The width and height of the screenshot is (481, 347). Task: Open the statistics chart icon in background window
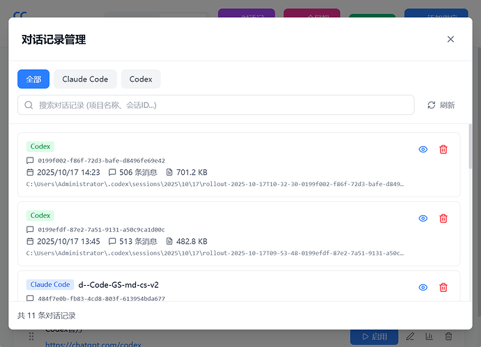pyautogui.click(x=429, y=337)
